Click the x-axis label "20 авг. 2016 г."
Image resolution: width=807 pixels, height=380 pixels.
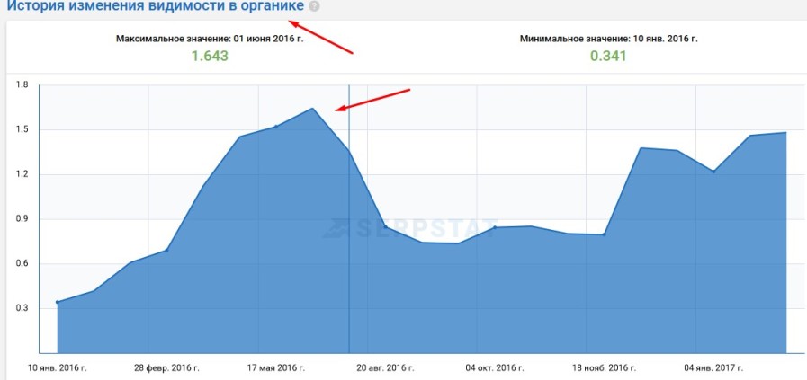click(x=385, y=368)
